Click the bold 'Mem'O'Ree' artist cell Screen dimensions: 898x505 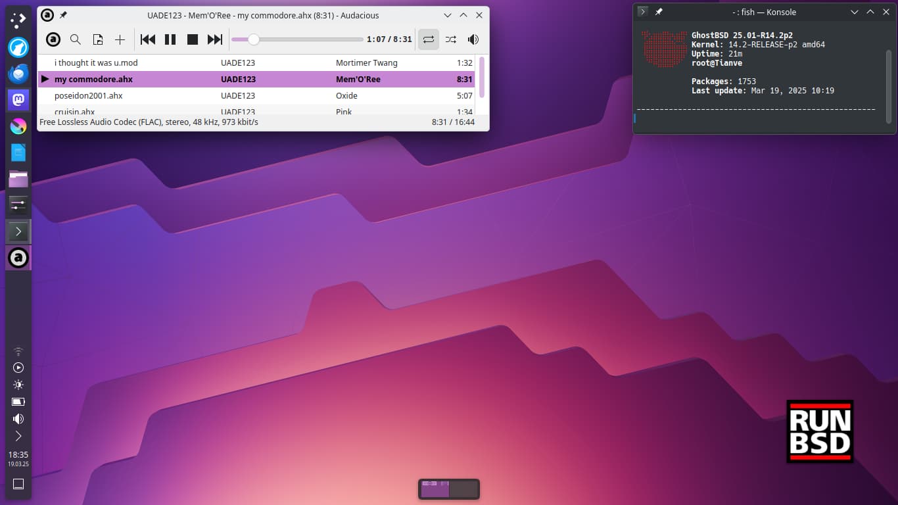pyautogui.click(x=358, y=79)
